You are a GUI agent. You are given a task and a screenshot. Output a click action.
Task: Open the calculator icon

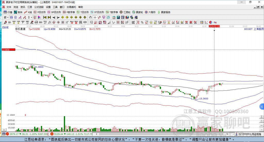coord(118,17)
